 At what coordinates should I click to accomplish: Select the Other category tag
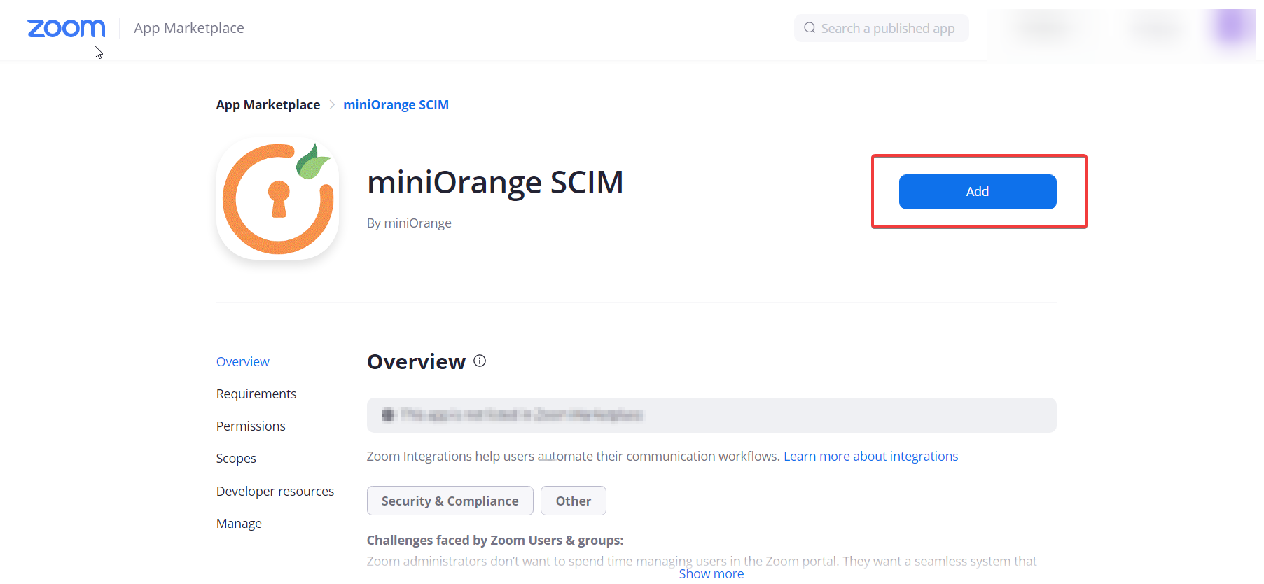(x=573, y=501)
